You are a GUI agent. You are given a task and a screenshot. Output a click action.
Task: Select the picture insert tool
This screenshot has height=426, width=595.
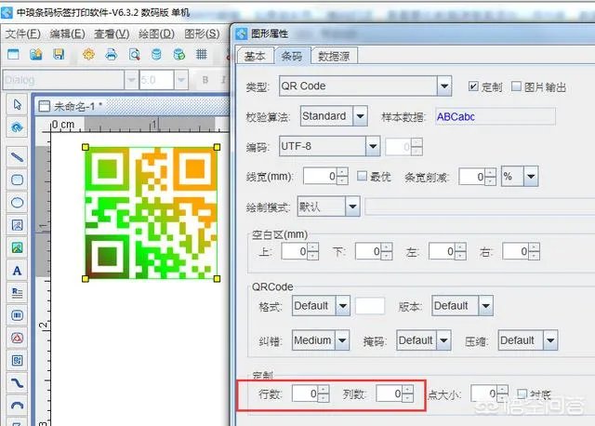17,248
